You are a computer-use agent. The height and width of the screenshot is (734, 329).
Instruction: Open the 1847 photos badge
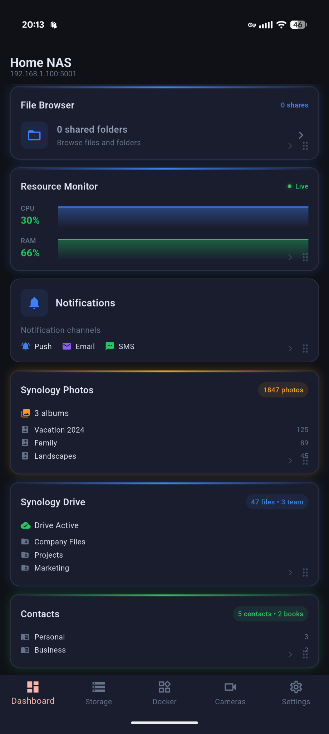click(x=283, y=390)
